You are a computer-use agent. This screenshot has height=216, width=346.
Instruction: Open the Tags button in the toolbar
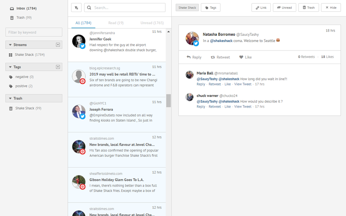point(211,8)
